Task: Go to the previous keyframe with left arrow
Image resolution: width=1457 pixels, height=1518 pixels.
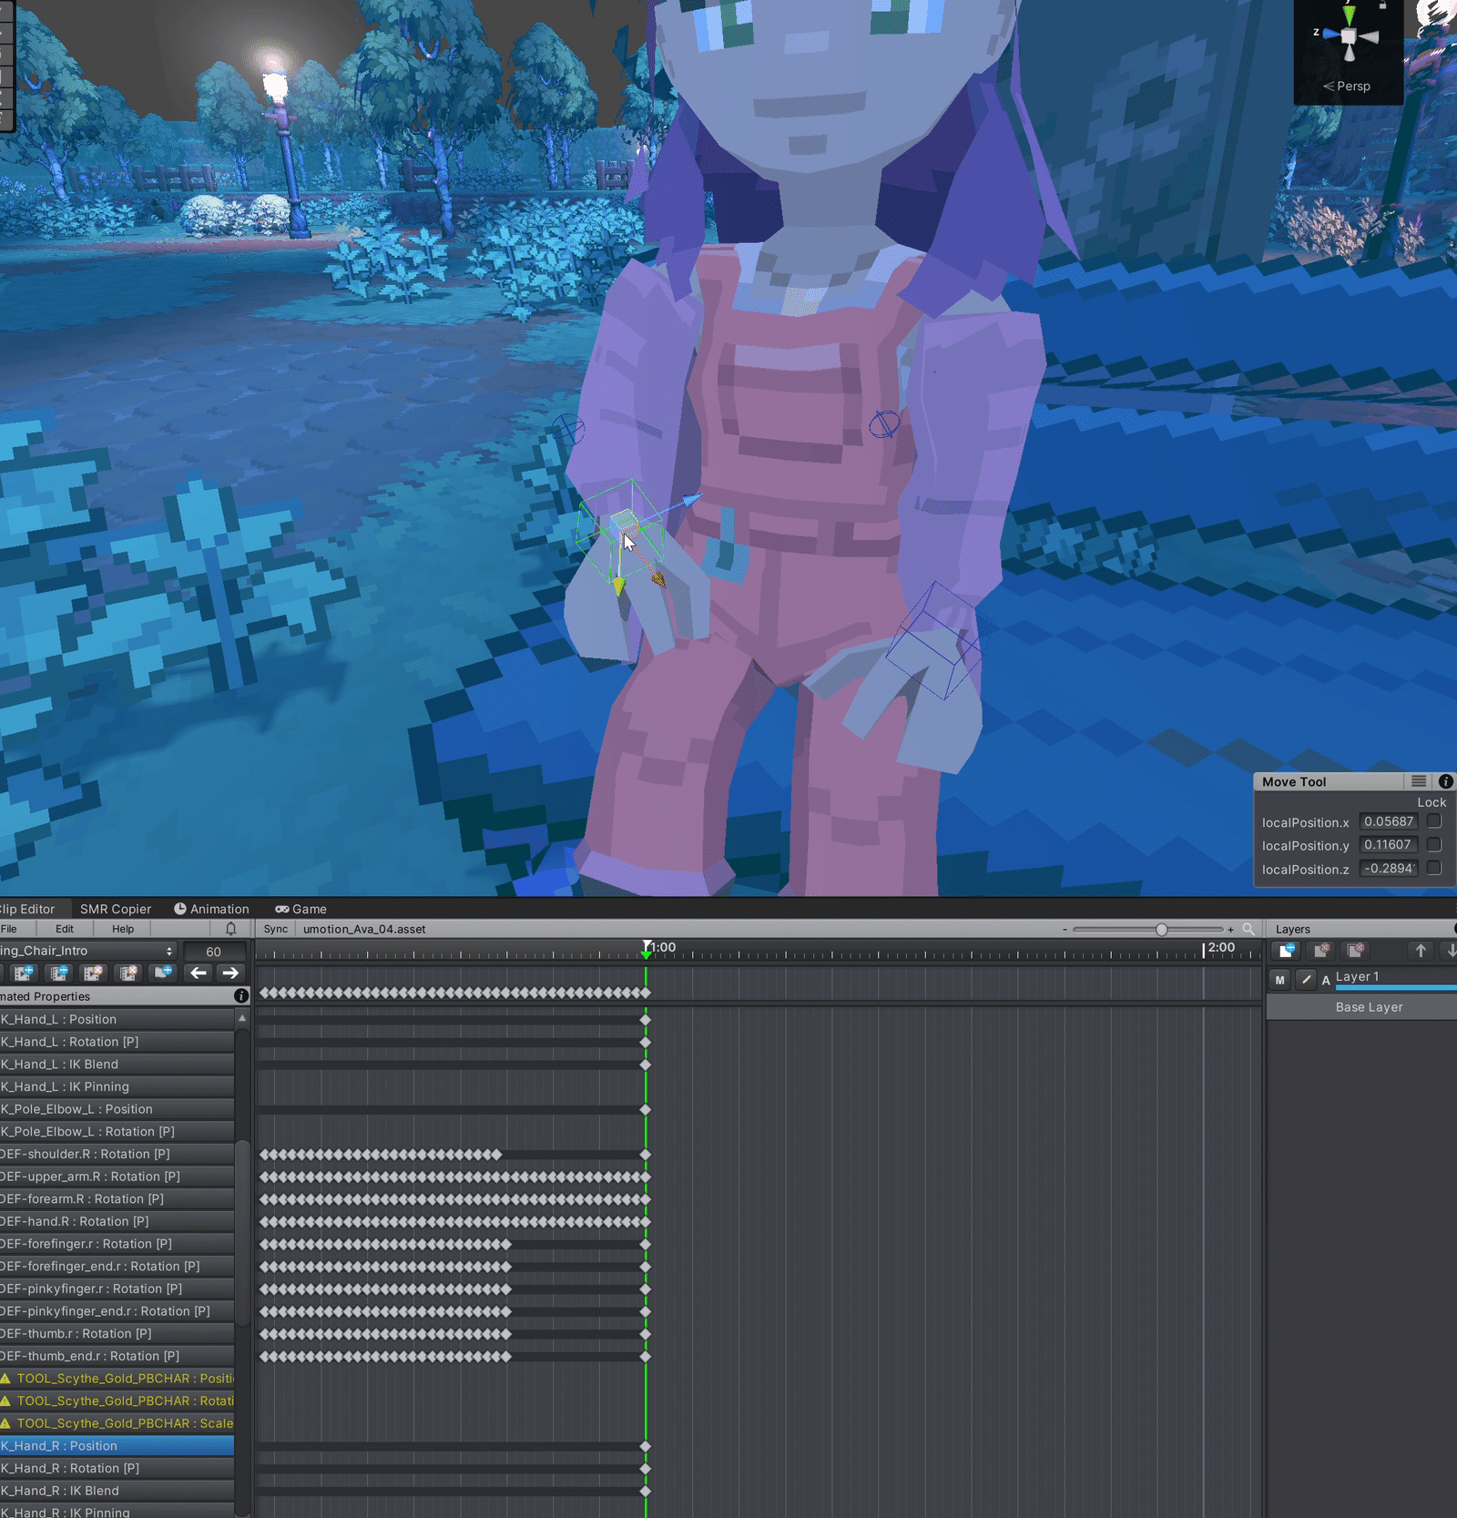Action: point(198,973)
